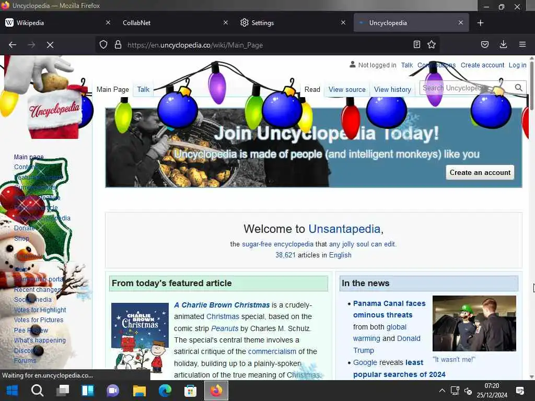Bookmark this page with star icon

(432, 45)
